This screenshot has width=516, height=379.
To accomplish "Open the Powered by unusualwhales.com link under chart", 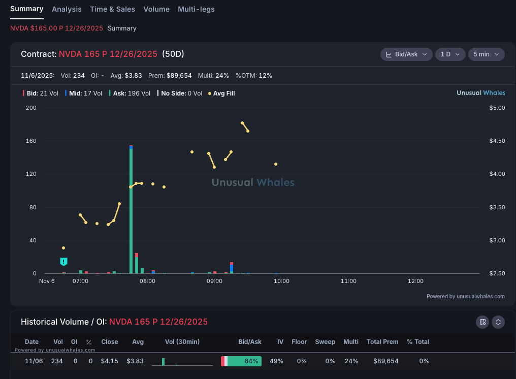I will pos(465,296).
